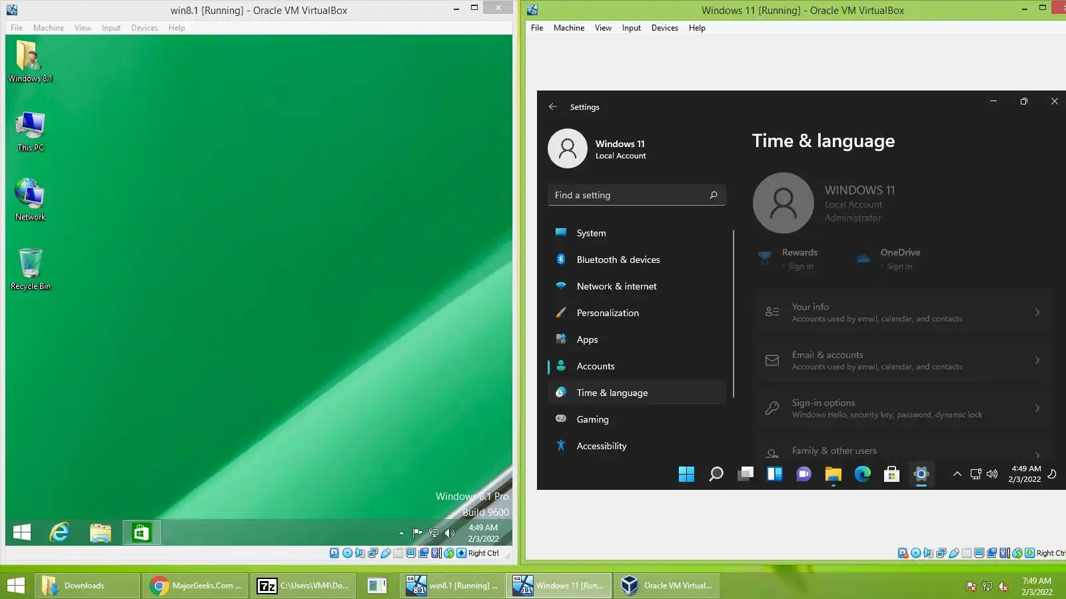Open the host Start button on the bottom taskbar
The width and height of the screenshot is (1066, 599).
click(16, 586)
